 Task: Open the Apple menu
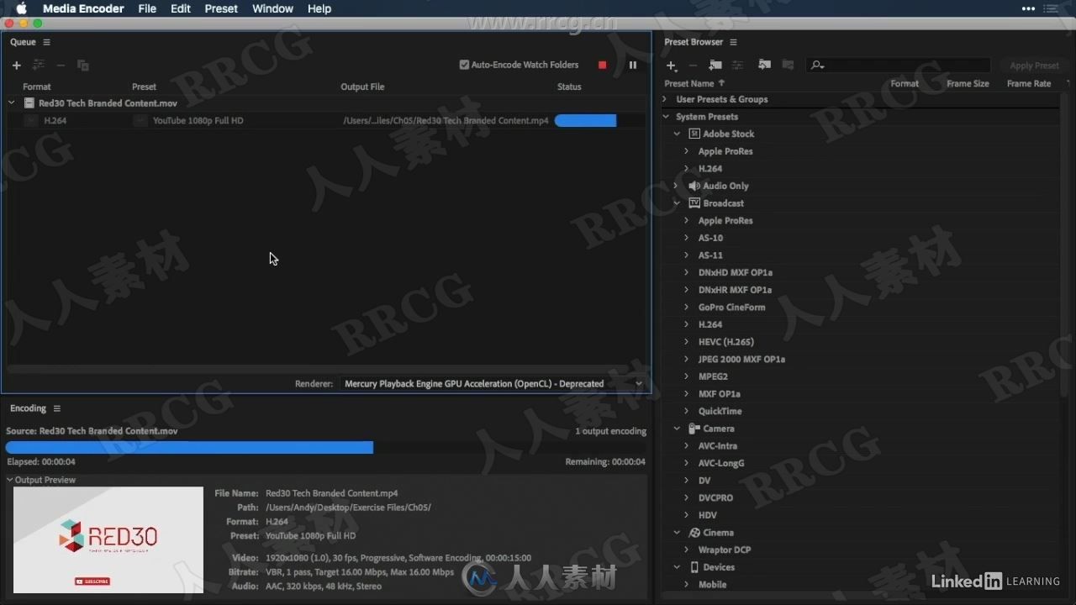point(22,8)
